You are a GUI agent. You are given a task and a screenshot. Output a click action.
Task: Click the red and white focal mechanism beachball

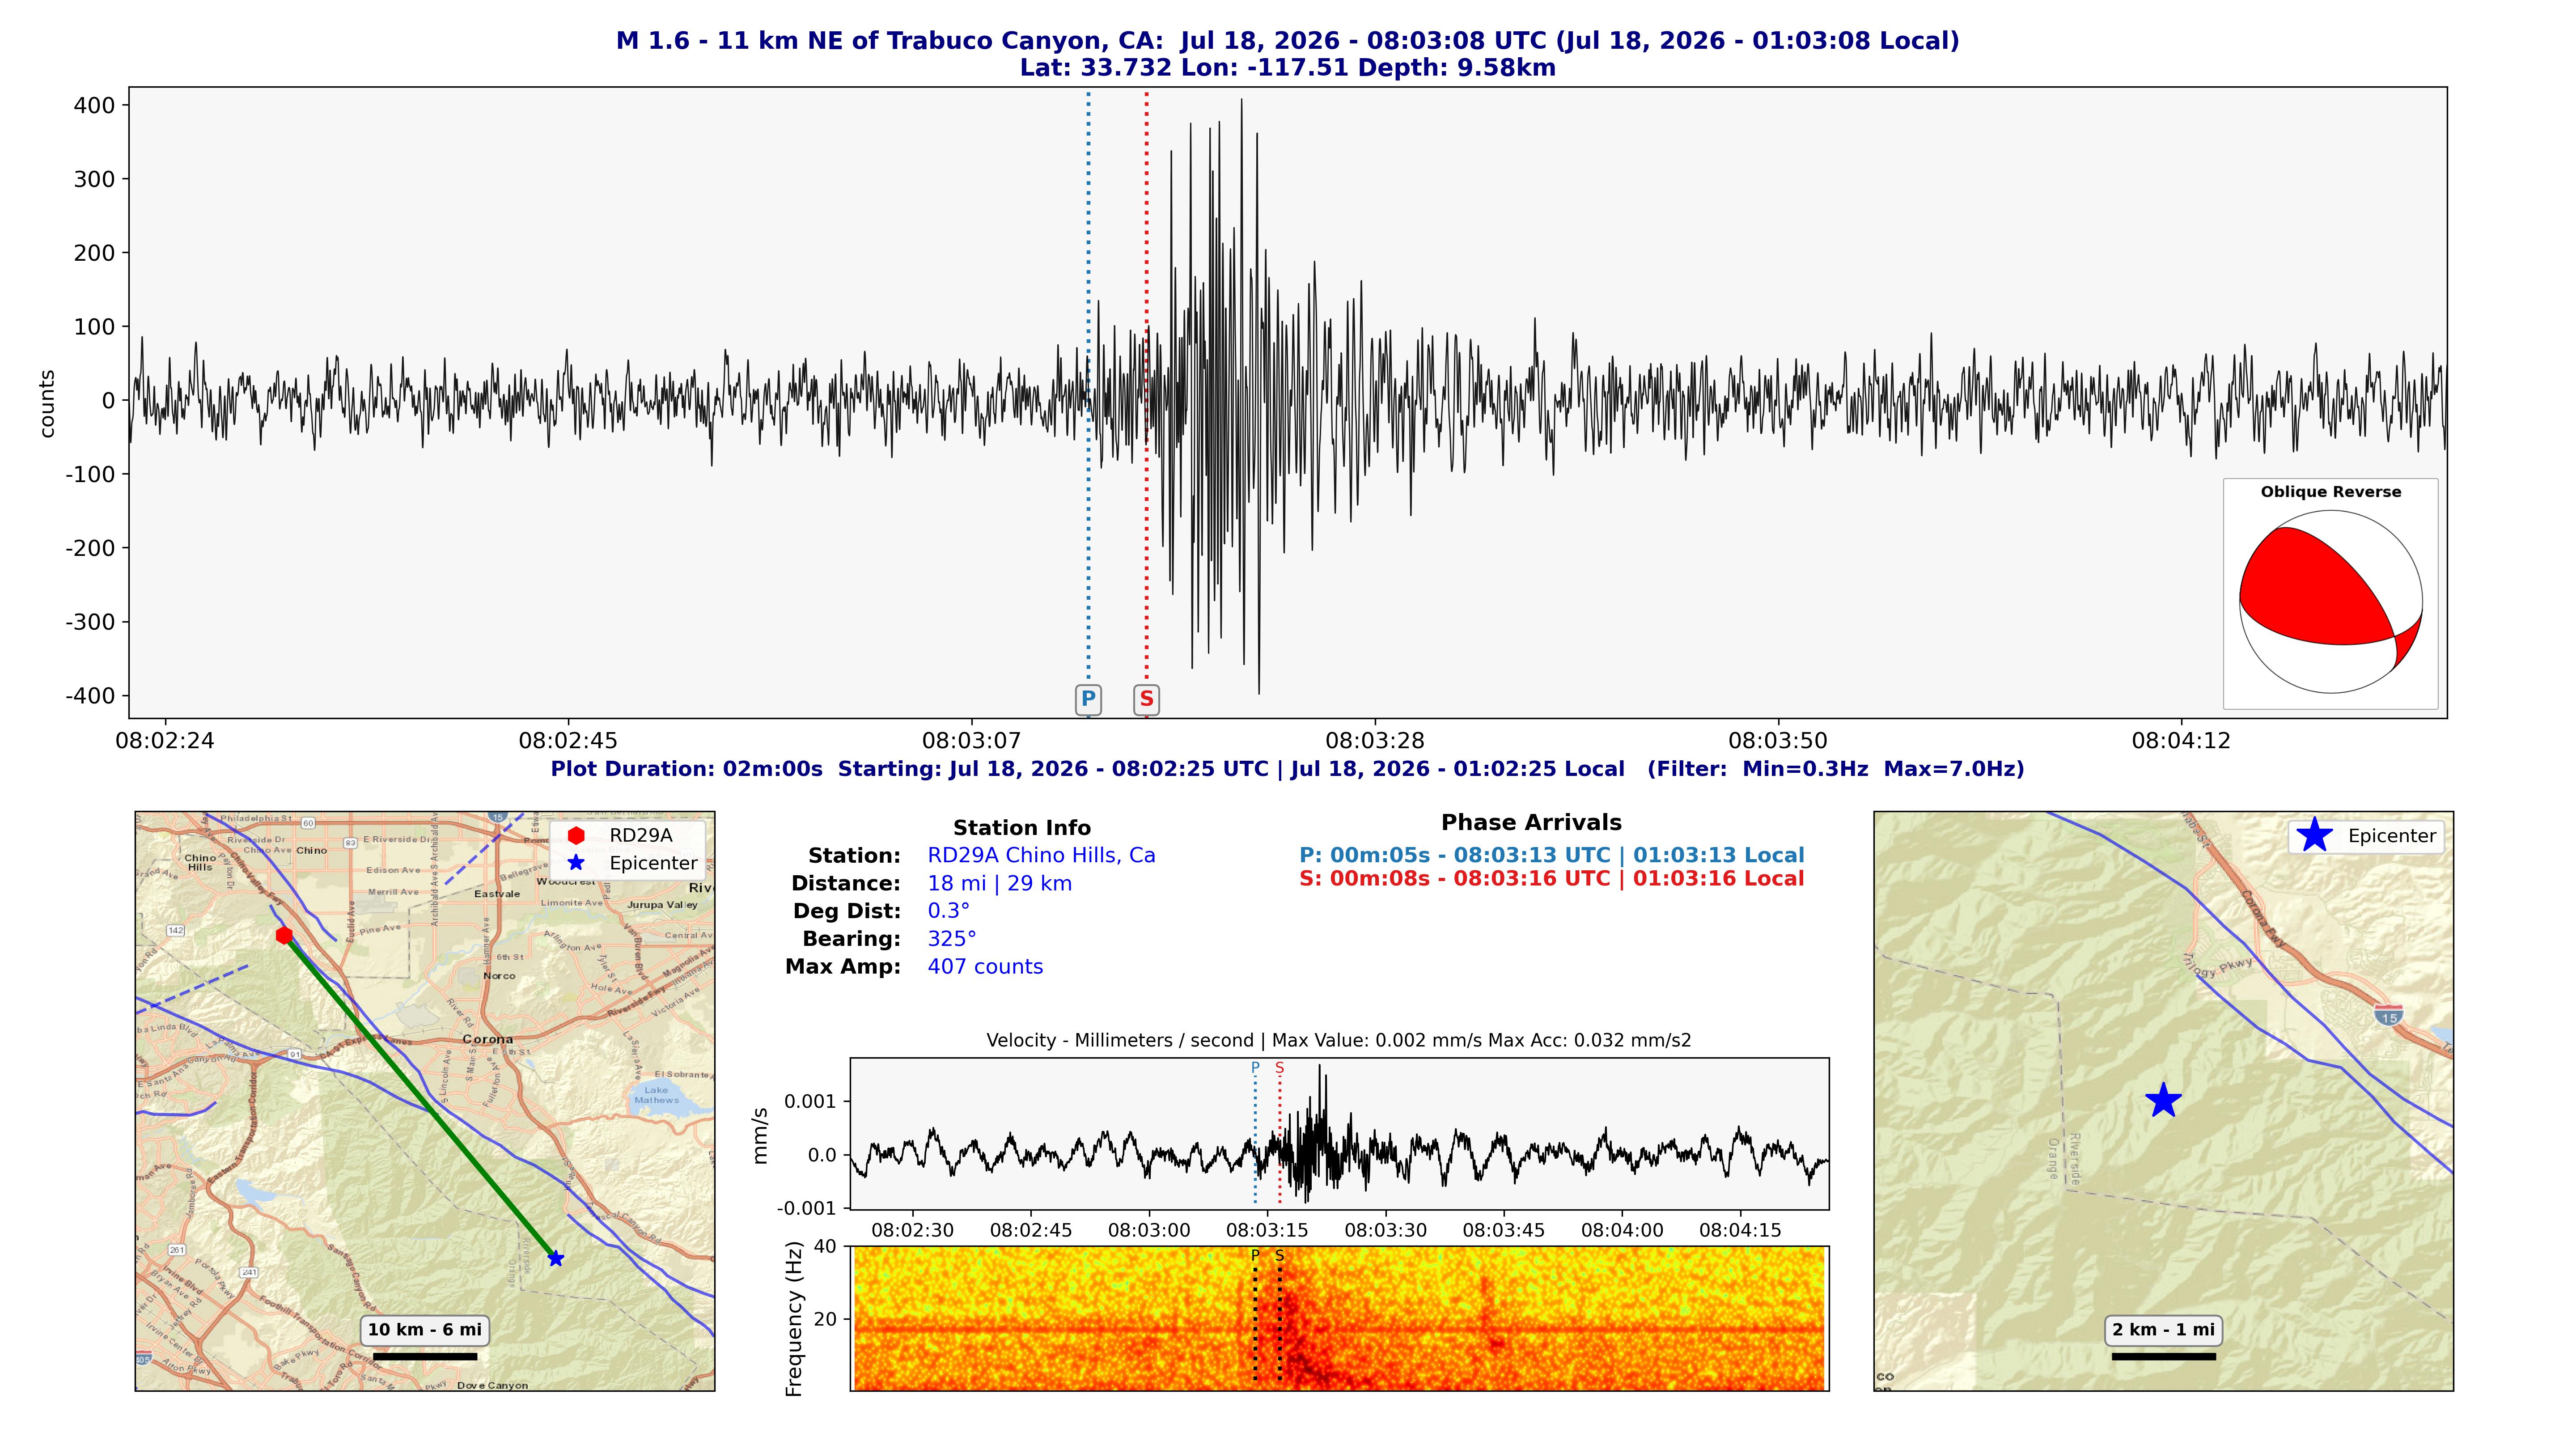2330,602
